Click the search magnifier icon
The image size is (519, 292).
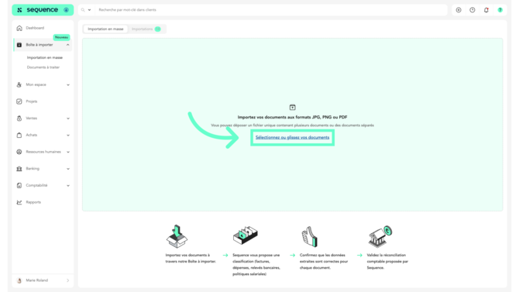point(83,10)
